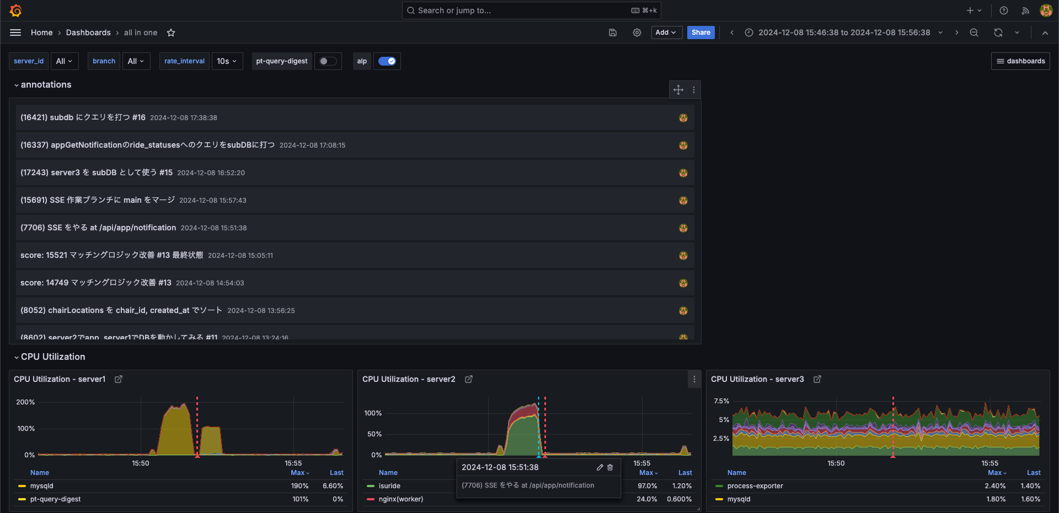This screenshot has height=513, width=1059.
Task: Refresh the dashboard using the refresh icon
Action: [998, 33]
